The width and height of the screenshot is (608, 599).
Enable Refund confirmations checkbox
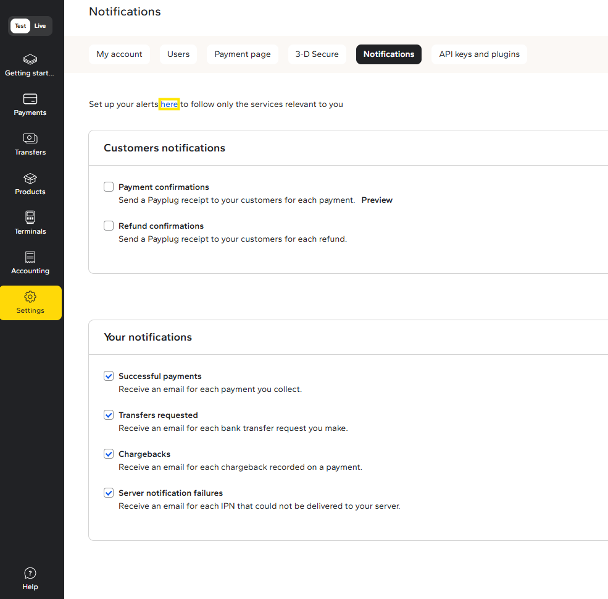[109, 226]
